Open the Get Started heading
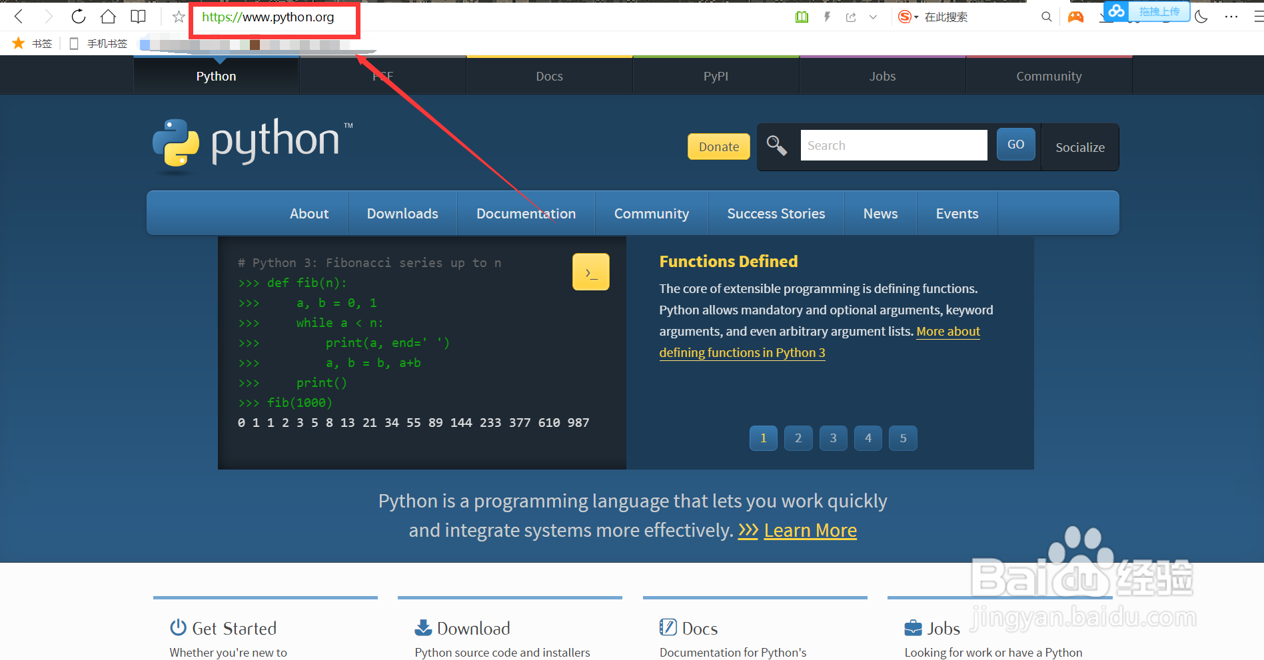The height and width of the screenshot is (660, 1264). click(234, 628)
